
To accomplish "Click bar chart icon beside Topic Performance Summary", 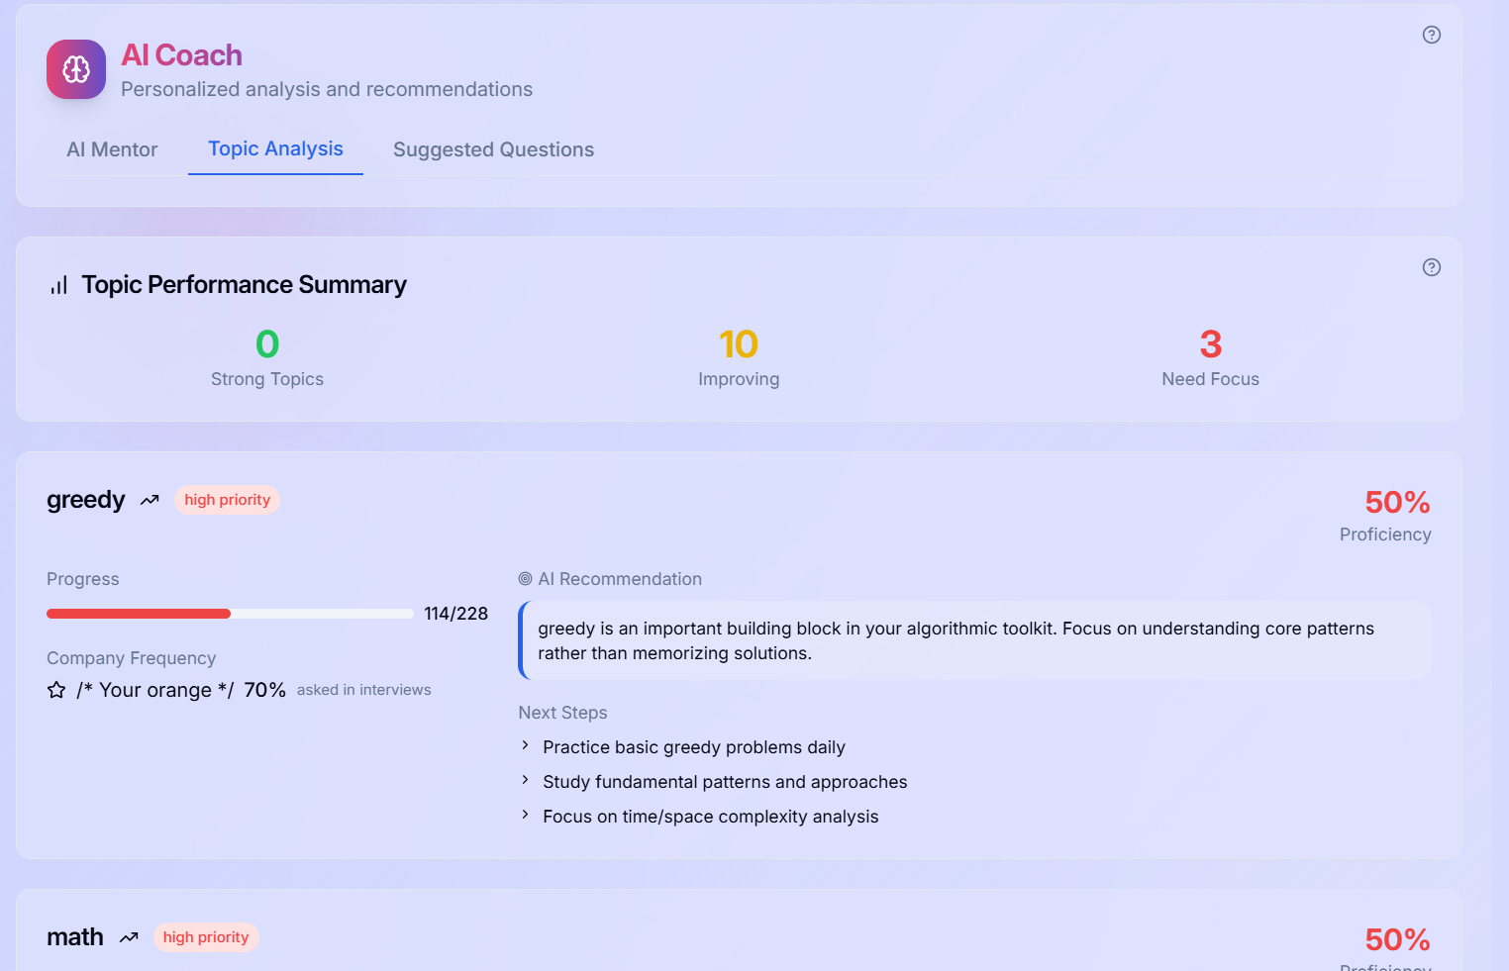I will [x=59, y=285].
